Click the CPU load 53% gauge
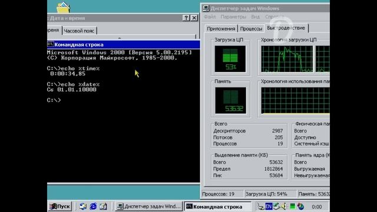The width and height of the screenshot is (377, 212). point(230,59)
